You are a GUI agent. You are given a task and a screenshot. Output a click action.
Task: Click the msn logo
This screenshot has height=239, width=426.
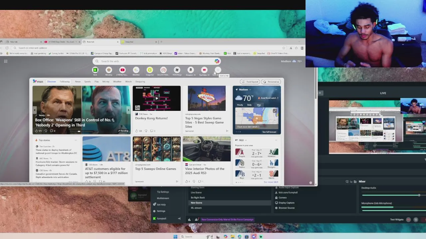click(38, 81)
